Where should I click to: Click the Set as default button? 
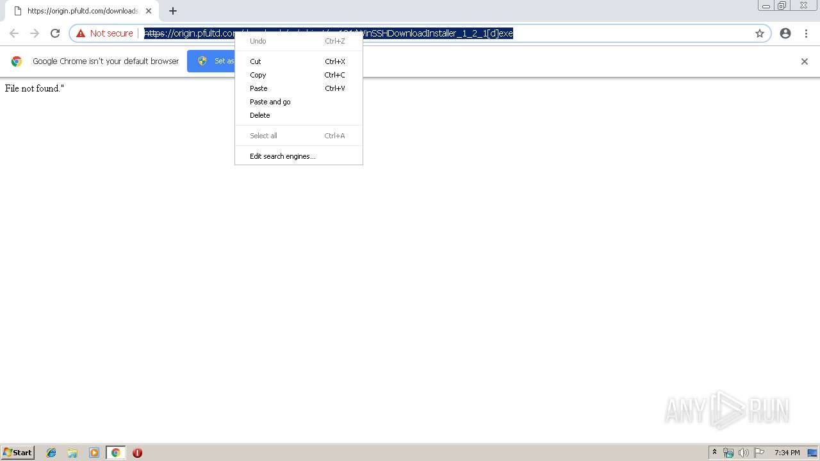[211, 61]
